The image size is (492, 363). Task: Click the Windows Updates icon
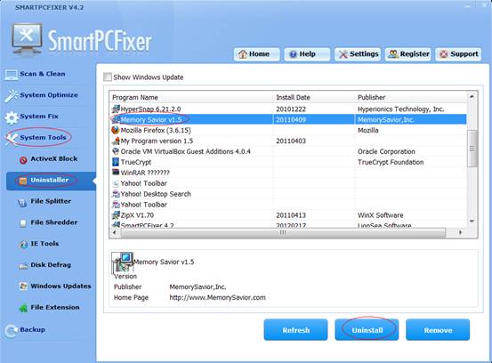(23, 286)
